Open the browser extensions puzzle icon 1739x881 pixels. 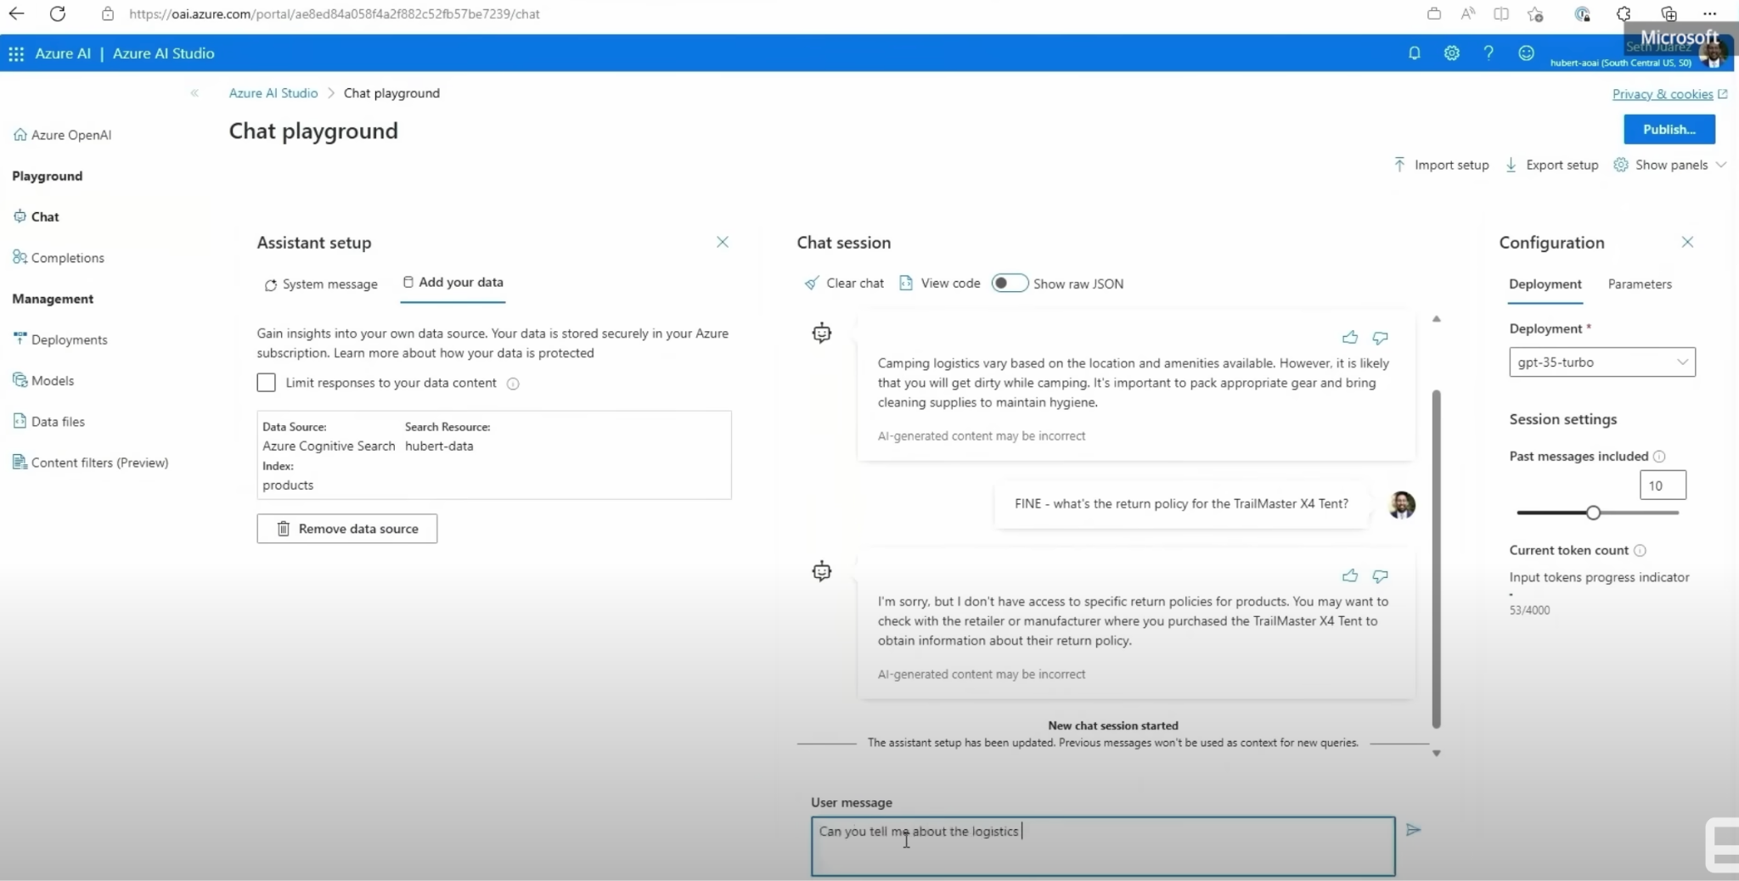(x=1624, y=14)
